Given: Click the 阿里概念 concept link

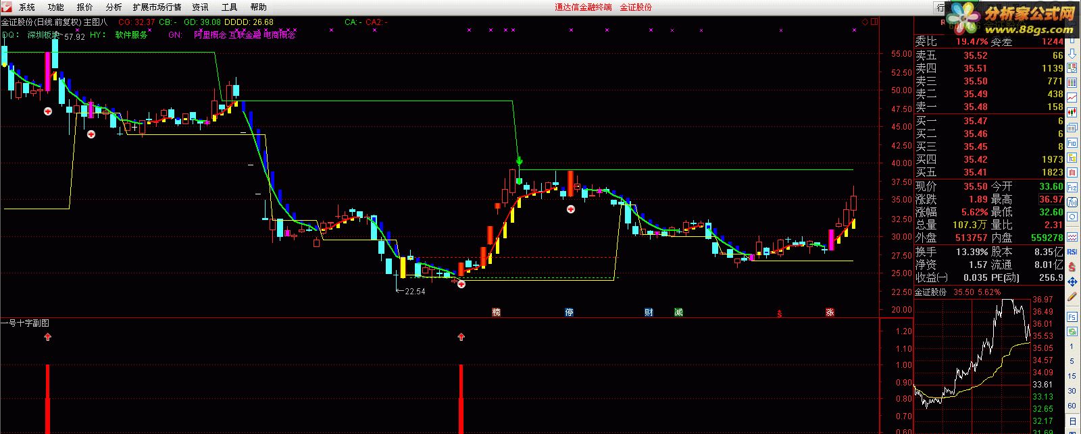Looking at the screenshot, I should 210,34.
